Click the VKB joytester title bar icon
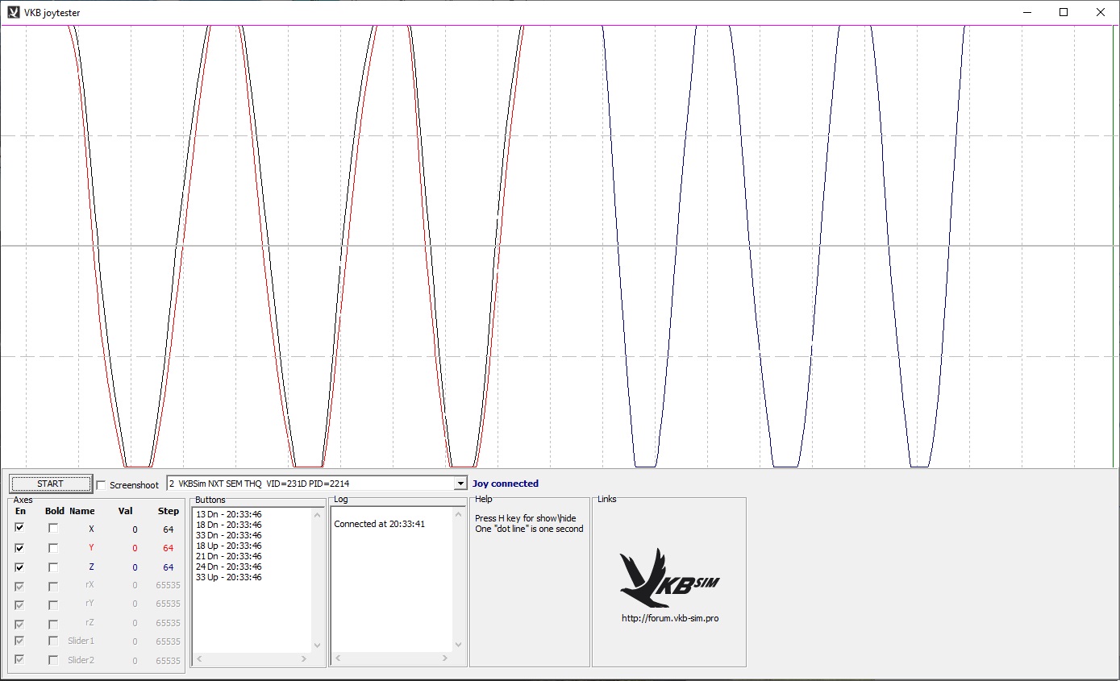 tap(13, 12)
